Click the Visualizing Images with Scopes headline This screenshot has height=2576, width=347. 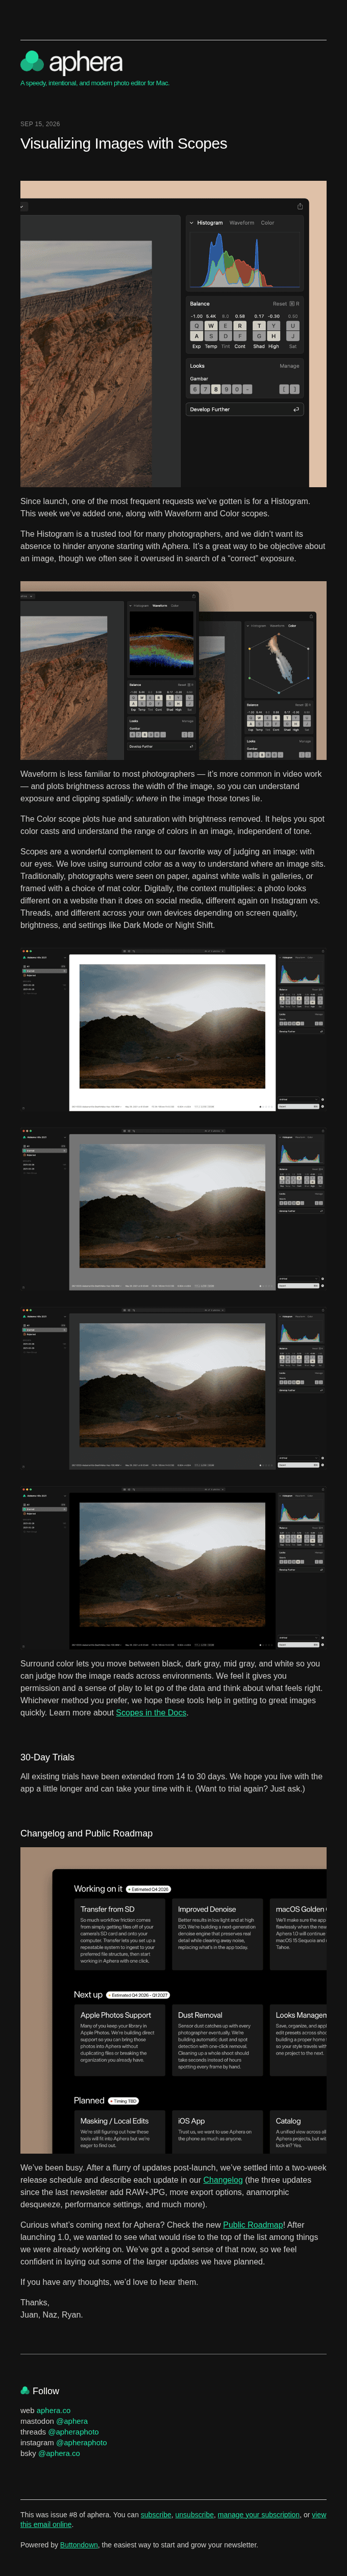[124, 143]
